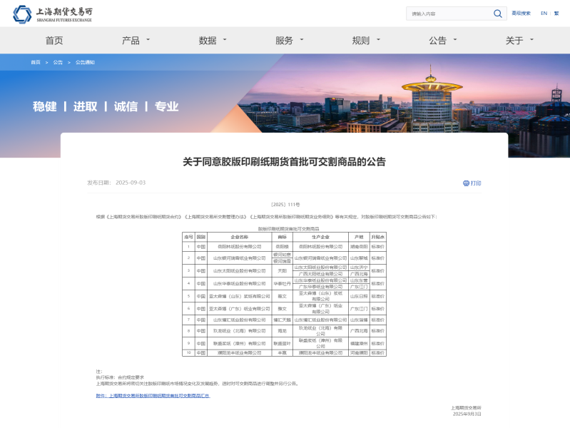
Task: Click the 胶版印刷纸 deliverable goods table
Action: 284,294
